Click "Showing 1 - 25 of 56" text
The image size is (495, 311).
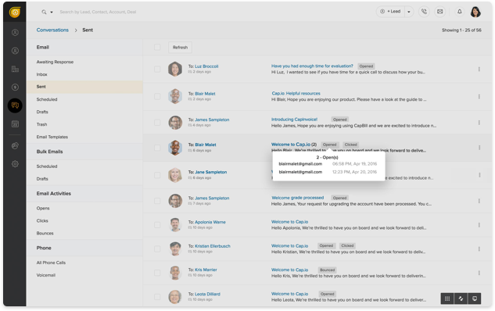(461, 30)
